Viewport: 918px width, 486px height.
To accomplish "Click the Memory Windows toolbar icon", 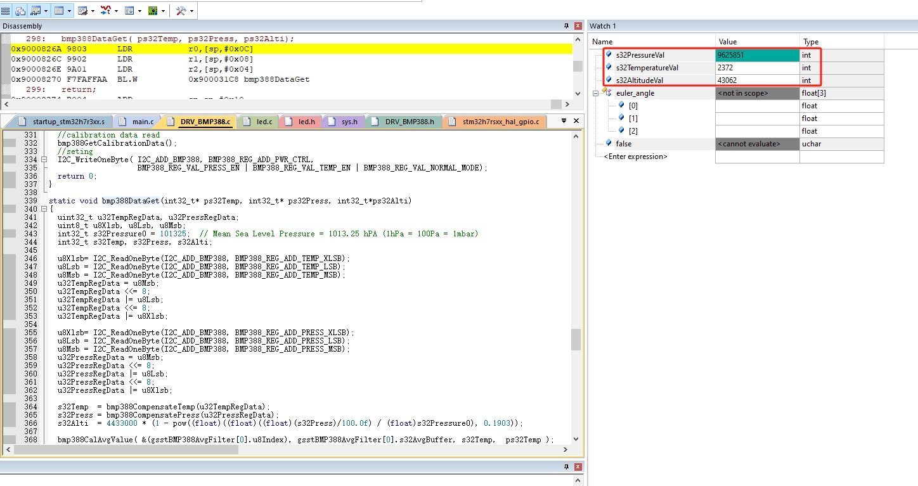I will (x=59, y=11).
